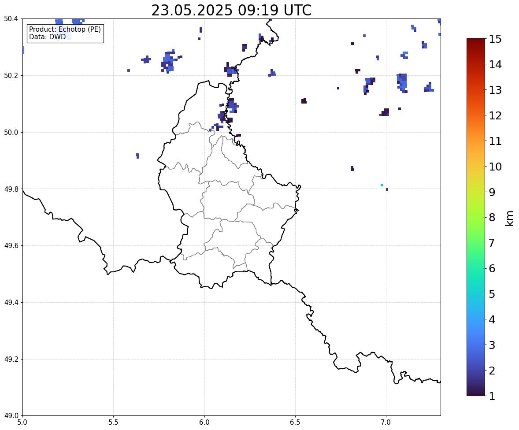This screenshot has width=519, height=430.
Task: Click the x-axis longitude label "6.5"
Action: [x=295, y=423]
